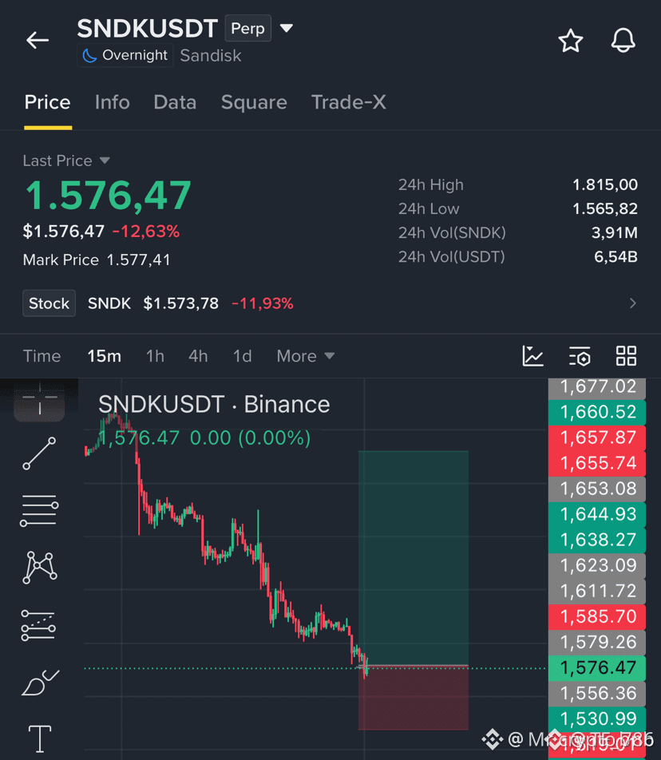
Task: Click the 1,623.09 price label
Action: 597,566
